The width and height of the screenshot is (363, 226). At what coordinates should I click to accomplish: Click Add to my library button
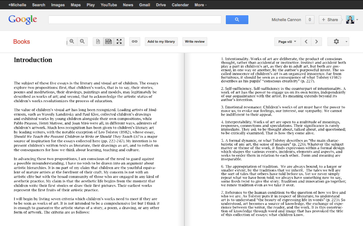161,42
